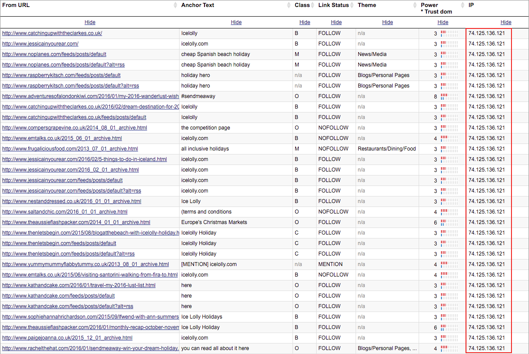Click the Link Status header label
The image size is (529, 354).
tap(334, 5)
